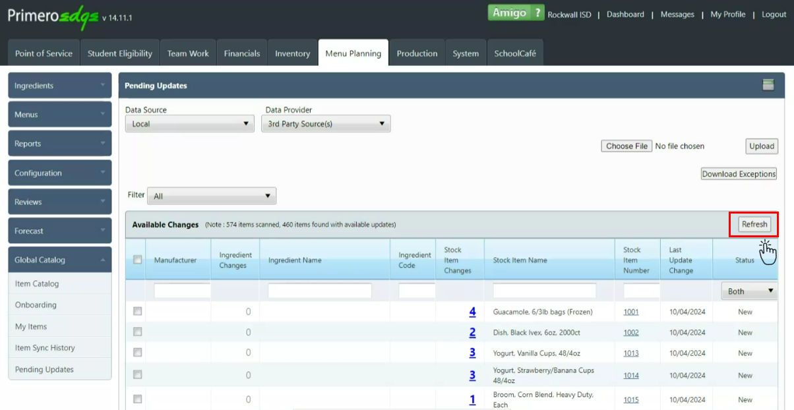Image resolution: width=794 pixels, height=410 pixels.
Task: Open the Inventory tab
Action: coord(292,53)
